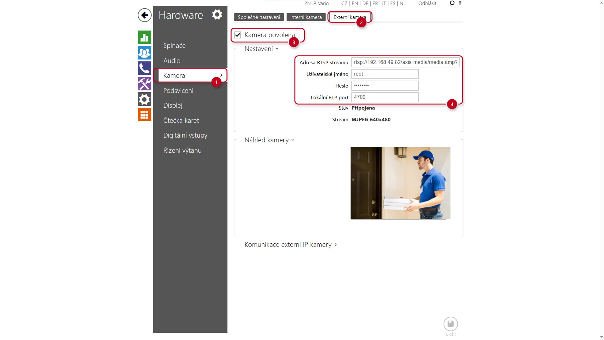
Task: Open the Kamera submenu arrow
Action: [x=221, y=75]
